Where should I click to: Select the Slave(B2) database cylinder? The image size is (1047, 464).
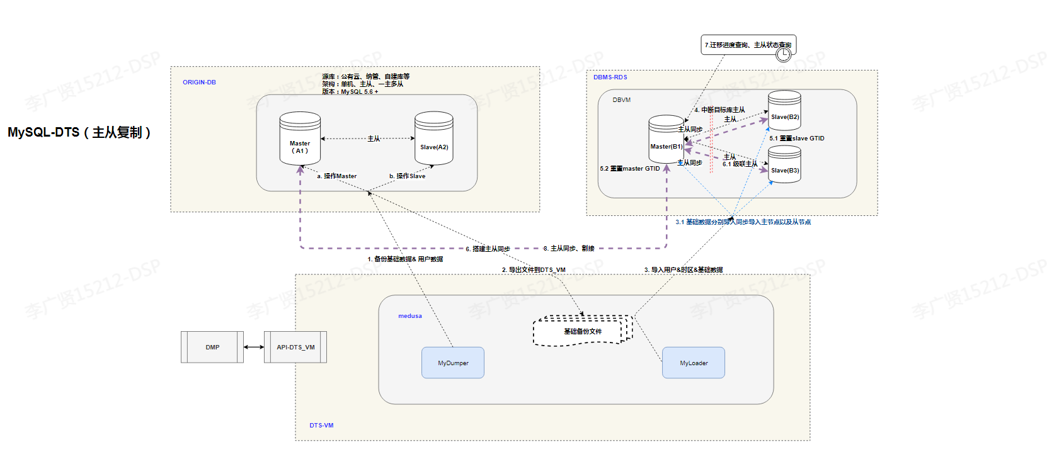point(784,110)
